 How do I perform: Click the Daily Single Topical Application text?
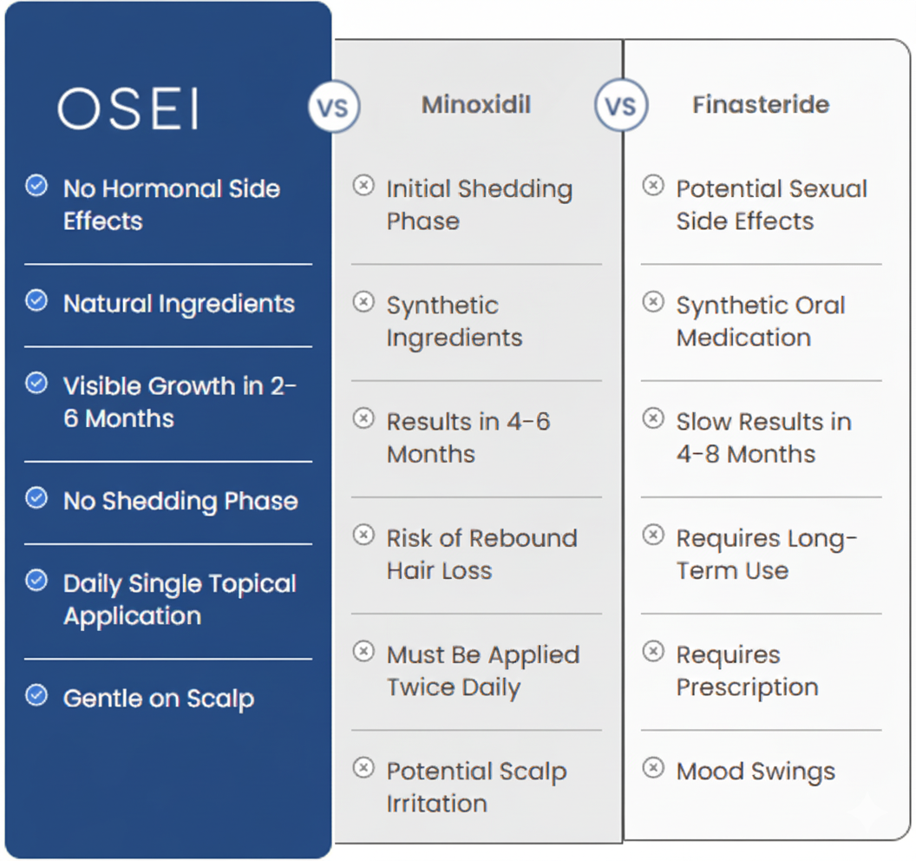(180, 600)
